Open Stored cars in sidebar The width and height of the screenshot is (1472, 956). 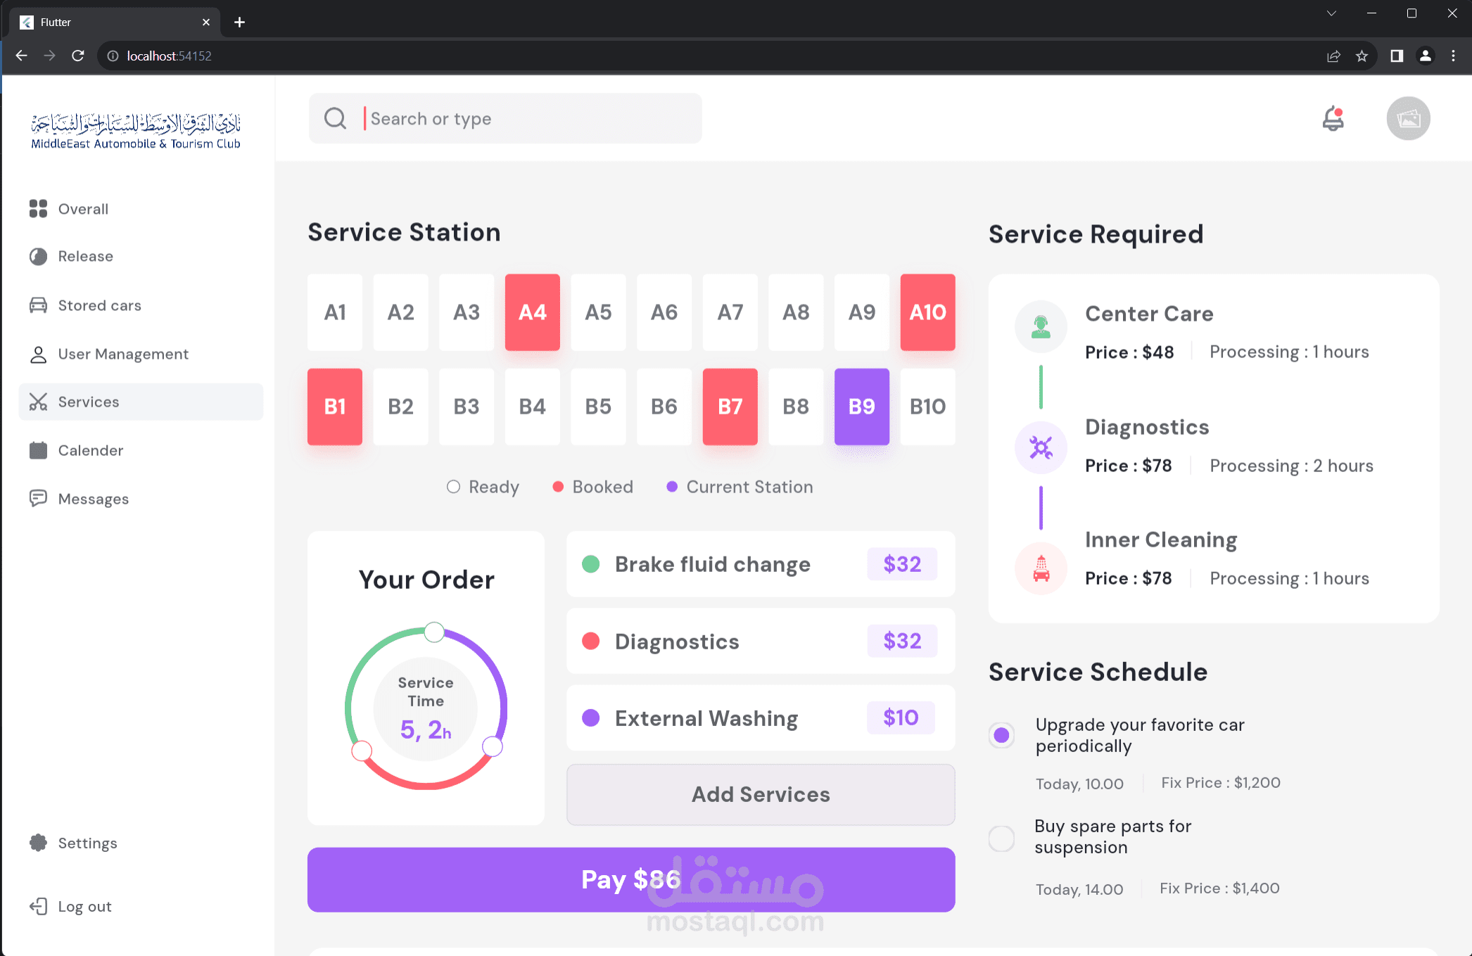pos(99,305)
